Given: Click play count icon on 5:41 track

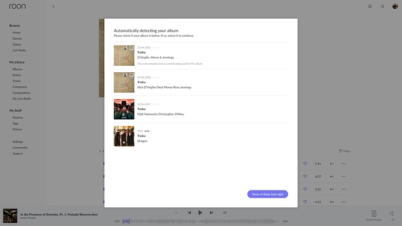Looking at the screenshot, I should pos(332,164).
